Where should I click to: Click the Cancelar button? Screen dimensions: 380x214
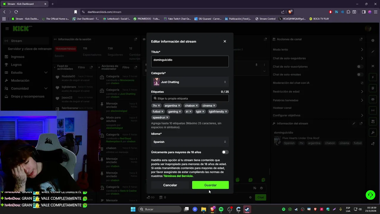pyautogui.click(x=170, y=185)
